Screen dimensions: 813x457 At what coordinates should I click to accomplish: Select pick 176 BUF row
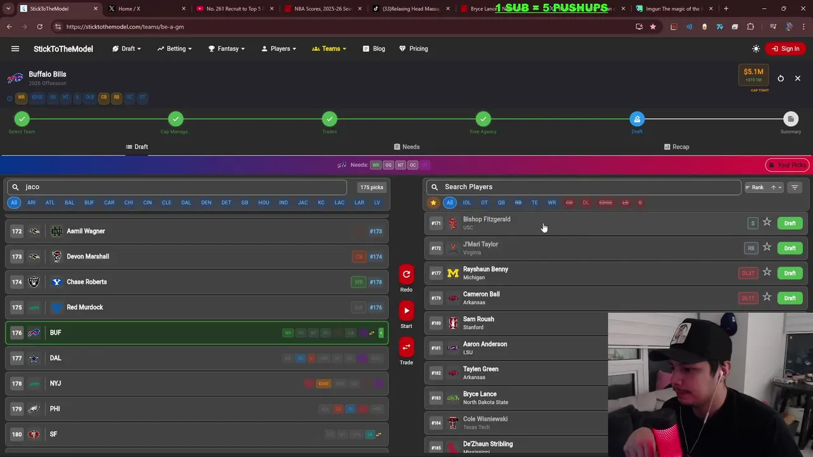click(197, 333)
